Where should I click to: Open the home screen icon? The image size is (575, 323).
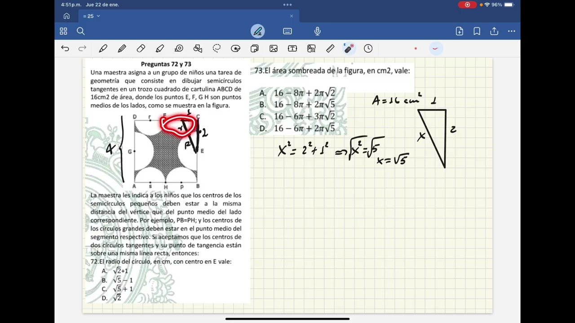pos(66,16)
